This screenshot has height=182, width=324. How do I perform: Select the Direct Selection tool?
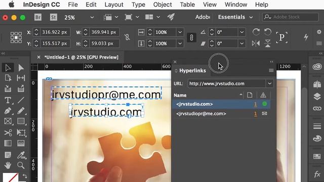[x=21, y=68]
